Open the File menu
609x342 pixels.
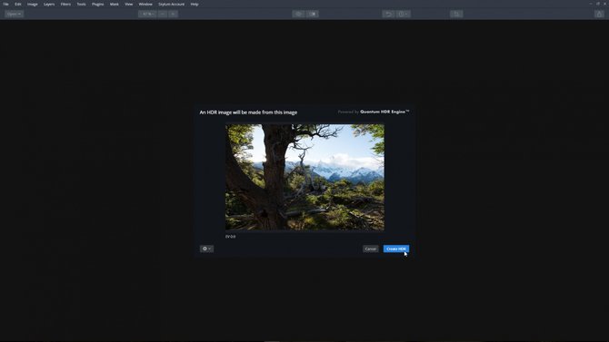[5, 5]
